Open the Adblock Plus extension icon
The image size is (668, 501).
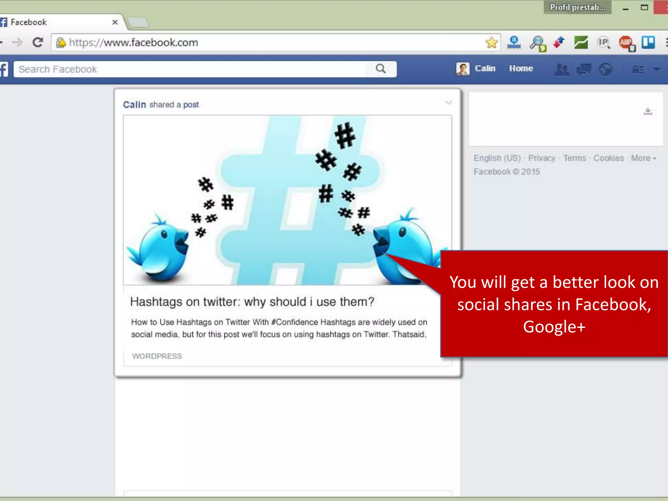(x=627, y=43)
